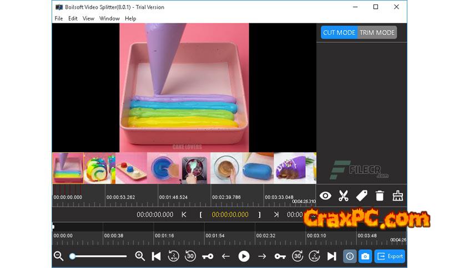Take a snapshot with the camera icon

365,256
